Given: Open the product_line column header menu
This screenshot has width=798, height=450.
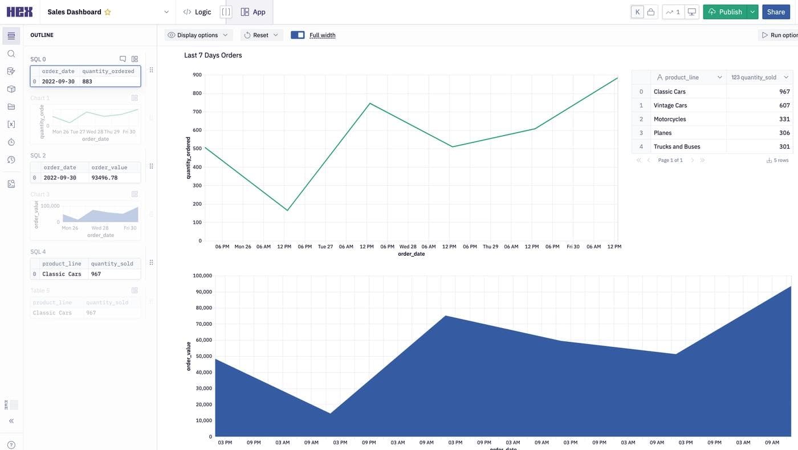Looking at the screenshot, I should 719,77.
